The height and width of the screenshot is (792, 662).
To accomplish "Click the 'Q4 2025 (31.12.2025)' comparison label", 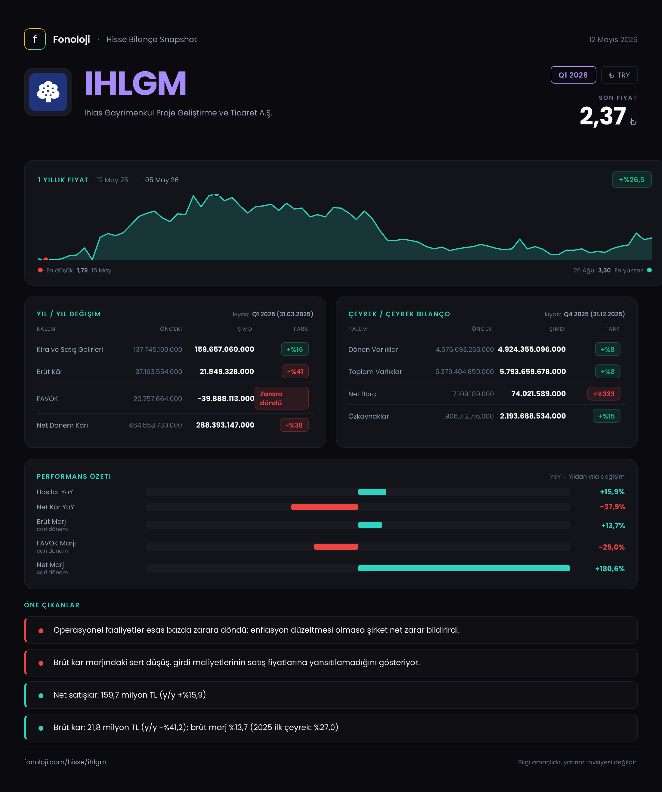I will click(594, 314).
